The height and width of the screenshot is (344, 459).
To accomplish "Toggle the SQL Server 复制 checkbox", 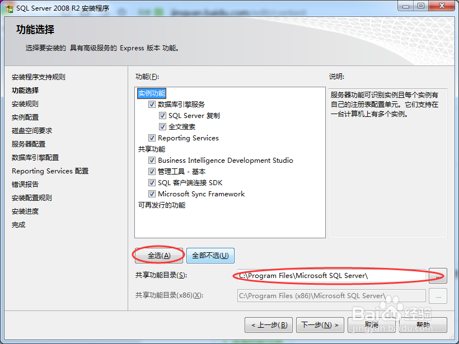I will [x=162, y=116].
